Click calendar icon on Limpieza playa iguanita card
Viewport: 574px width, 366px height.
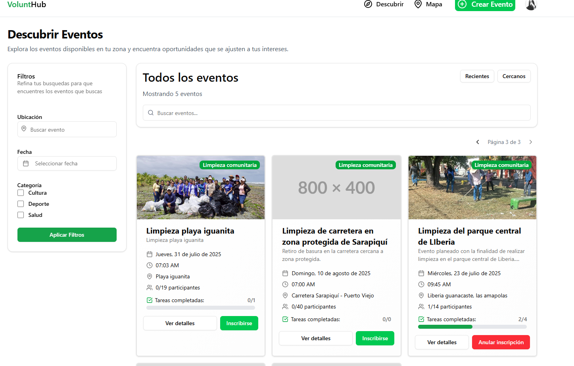tap(150, 254)
